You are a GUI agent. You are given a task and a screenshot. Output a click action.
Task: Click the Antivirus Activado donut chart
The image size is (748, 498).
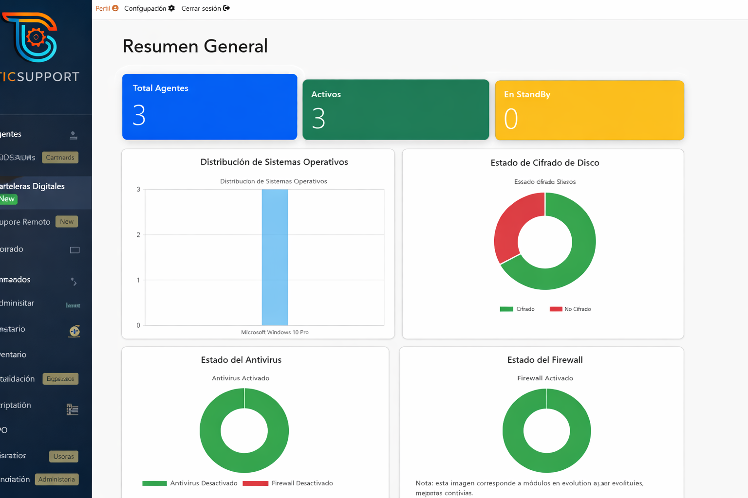pyautogui.click(x=244, y=430)
